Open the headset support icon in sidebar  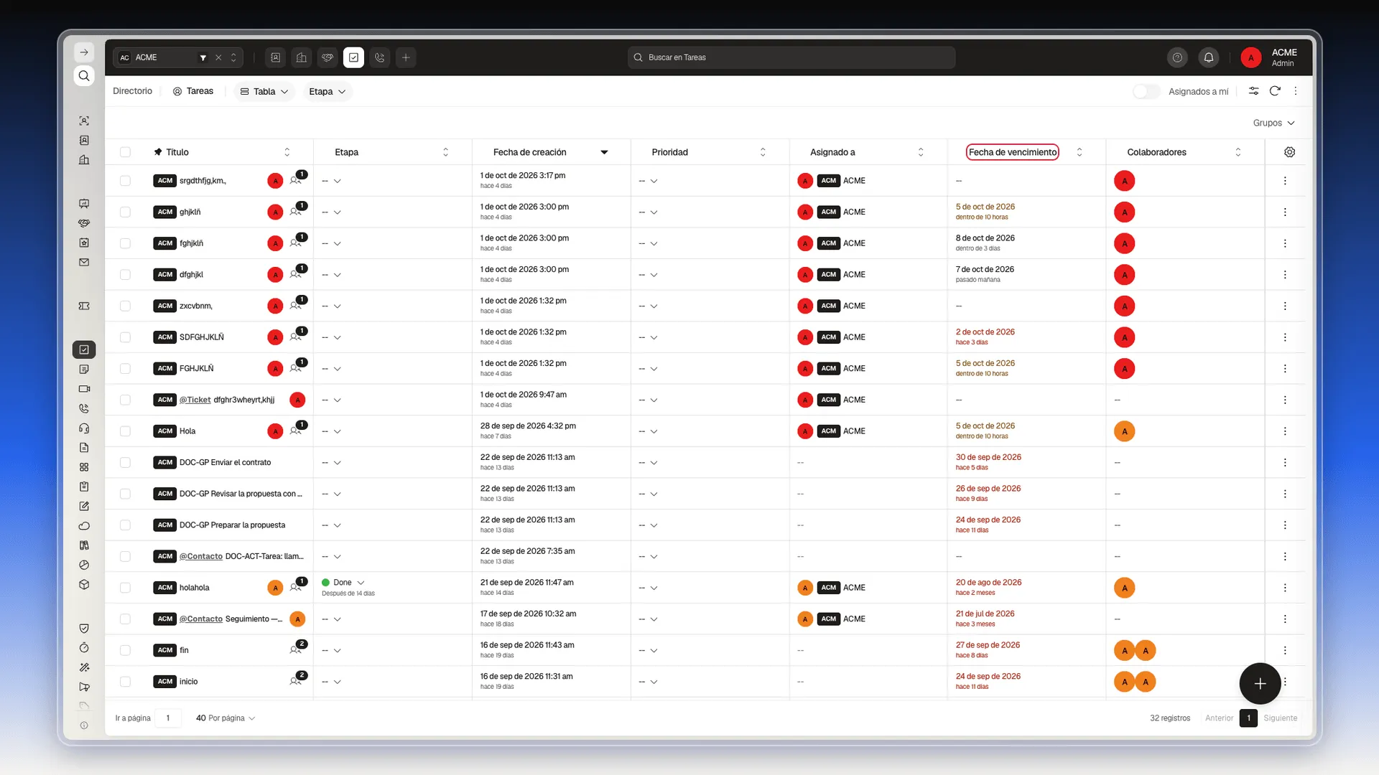pos(84,428)
